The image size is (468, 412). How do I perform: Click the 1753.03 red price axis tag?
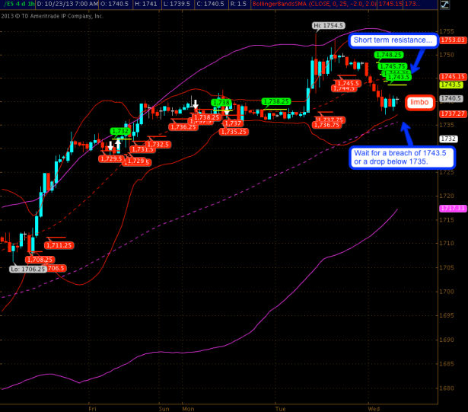(452, 40)
